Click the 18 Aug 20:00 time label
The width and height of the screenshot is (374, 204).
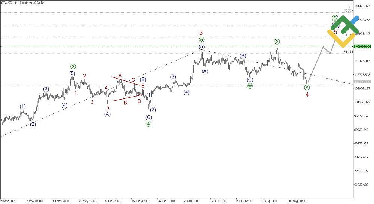click(x=297, y=201)
